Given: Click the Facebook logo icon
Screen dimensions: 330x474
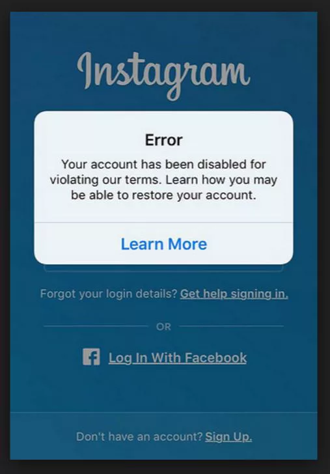Looking at the screenshot, I should [91, 357].
